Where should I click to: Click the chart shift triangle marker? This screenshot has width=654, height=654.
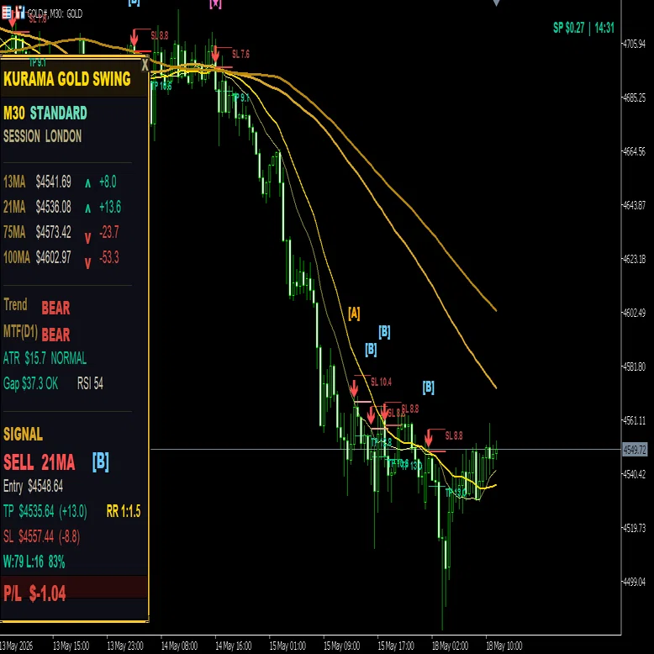click(496, 3)
